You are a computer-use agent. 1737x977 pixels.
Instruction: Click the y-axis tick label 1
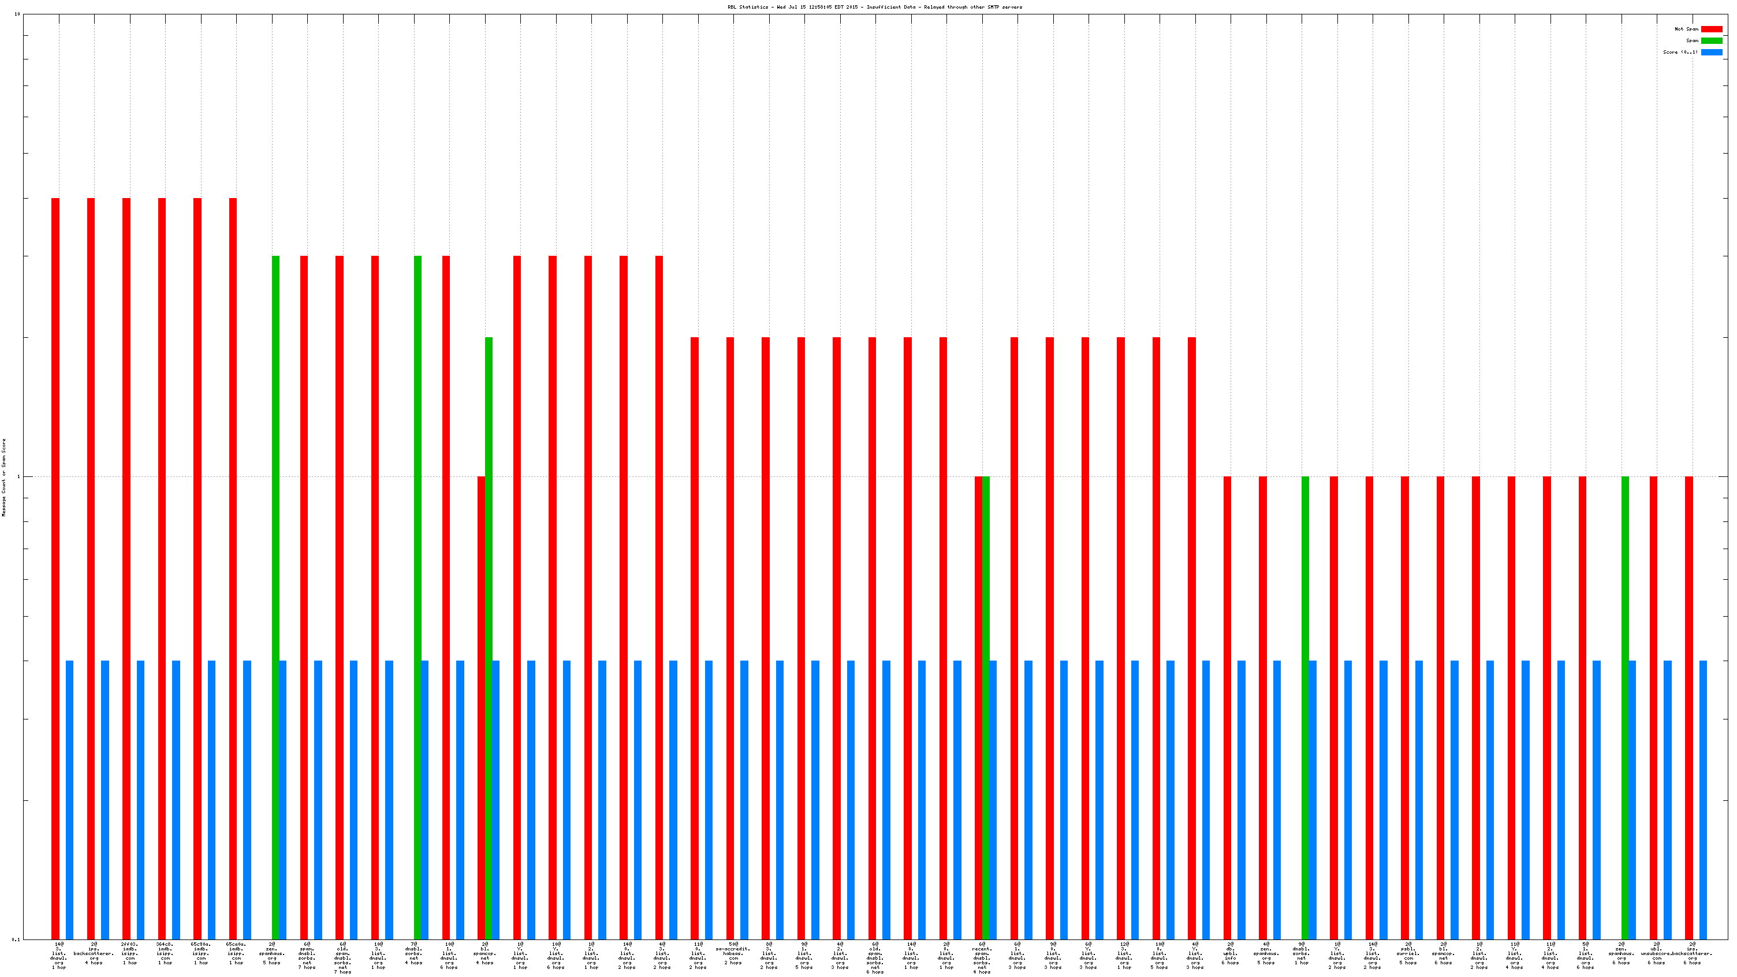coord(18,477)
